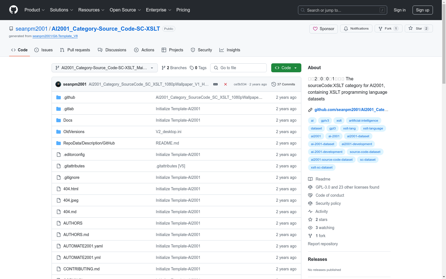Click the Go to file search box

tap(238, 68)
